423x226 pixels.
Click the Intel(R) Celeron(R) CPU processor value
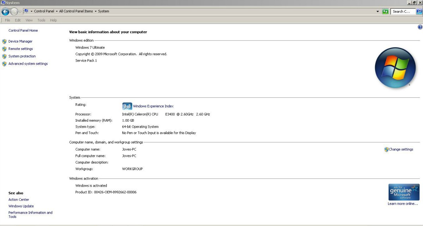click(166, 114)
